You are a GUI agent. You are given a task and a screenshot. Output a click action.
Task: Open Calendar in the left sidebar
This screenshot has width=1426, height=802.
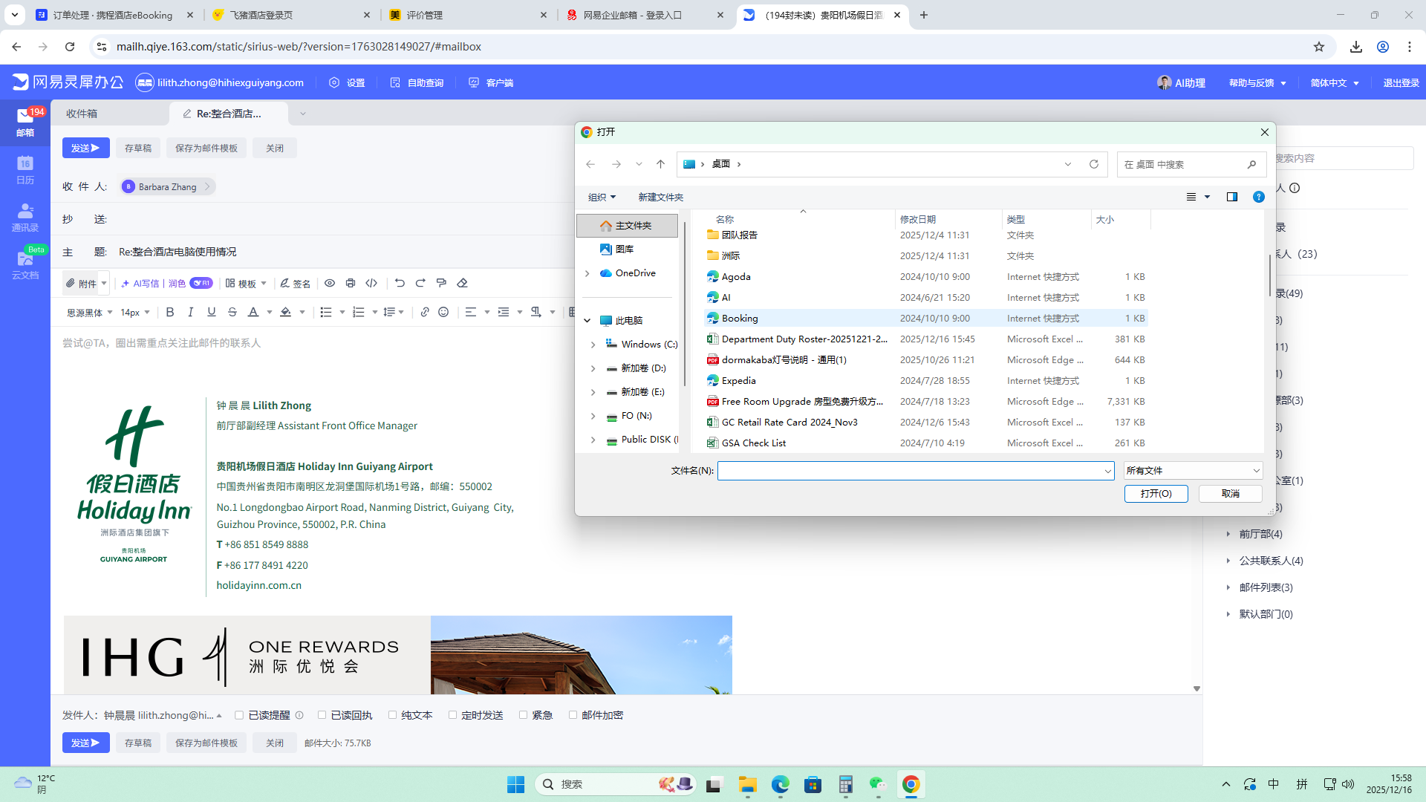tap(25, 169)
